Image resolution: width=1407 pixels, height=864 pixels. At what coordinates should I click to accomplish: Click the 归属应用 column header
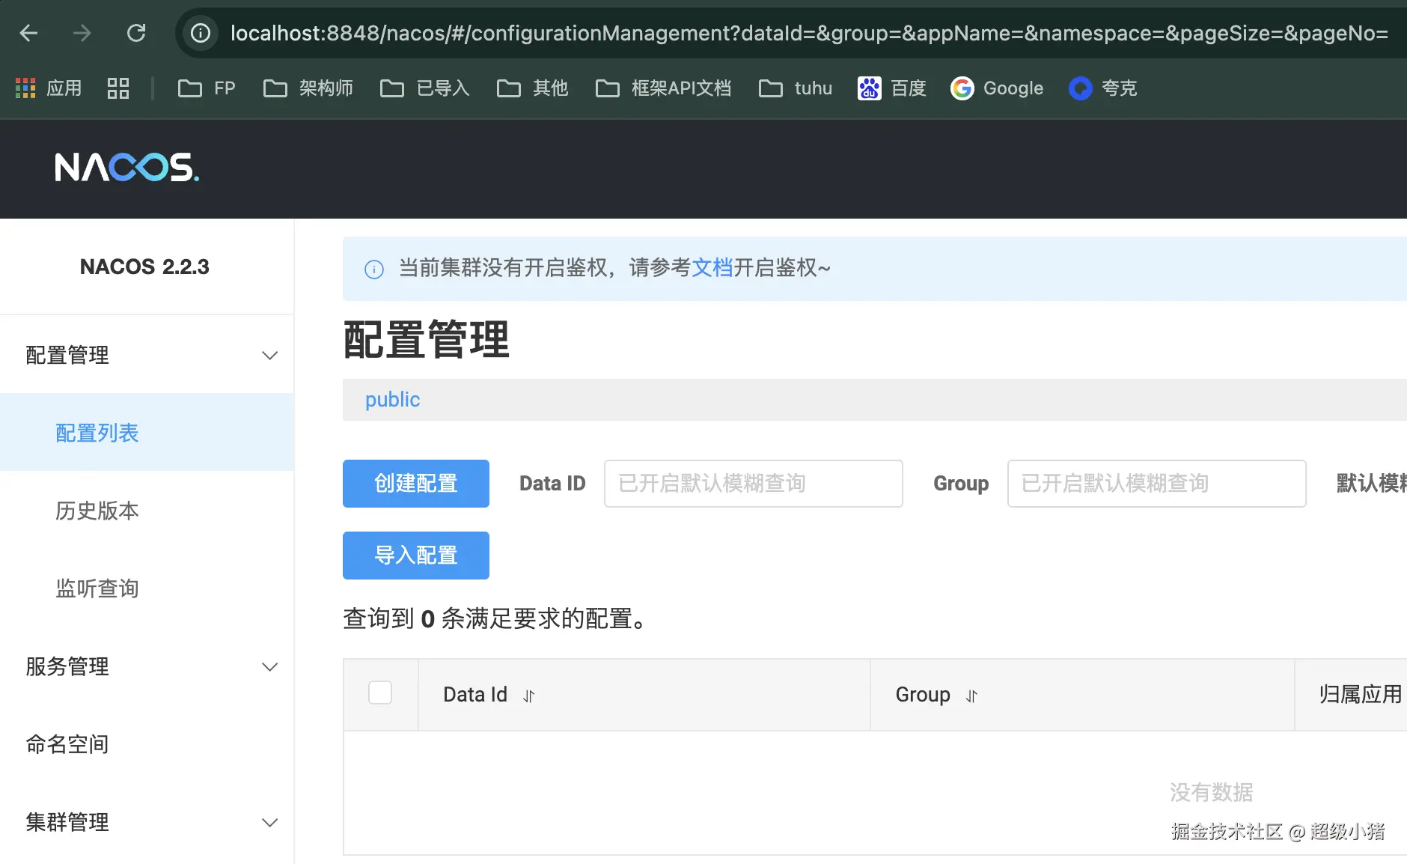pos(1360,695)
